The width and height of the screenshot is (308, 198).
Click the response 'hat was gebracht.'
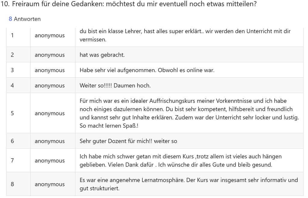[102, 55]
